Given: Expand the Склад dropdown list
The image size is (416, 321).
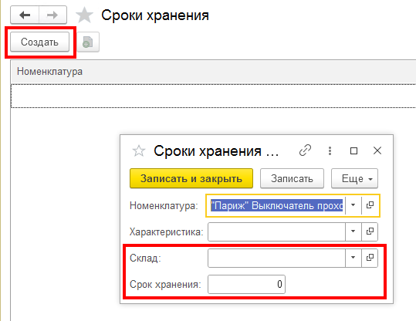Looking at the screenshot, I should pos(353,258).
